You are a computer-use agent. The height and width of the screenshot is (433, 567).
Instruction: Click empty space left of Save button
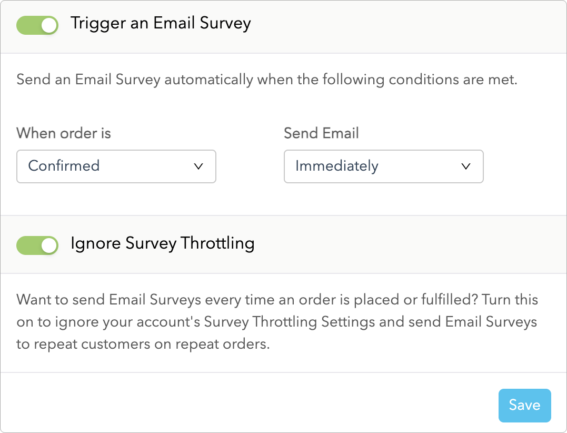click(x=263, y=405)
